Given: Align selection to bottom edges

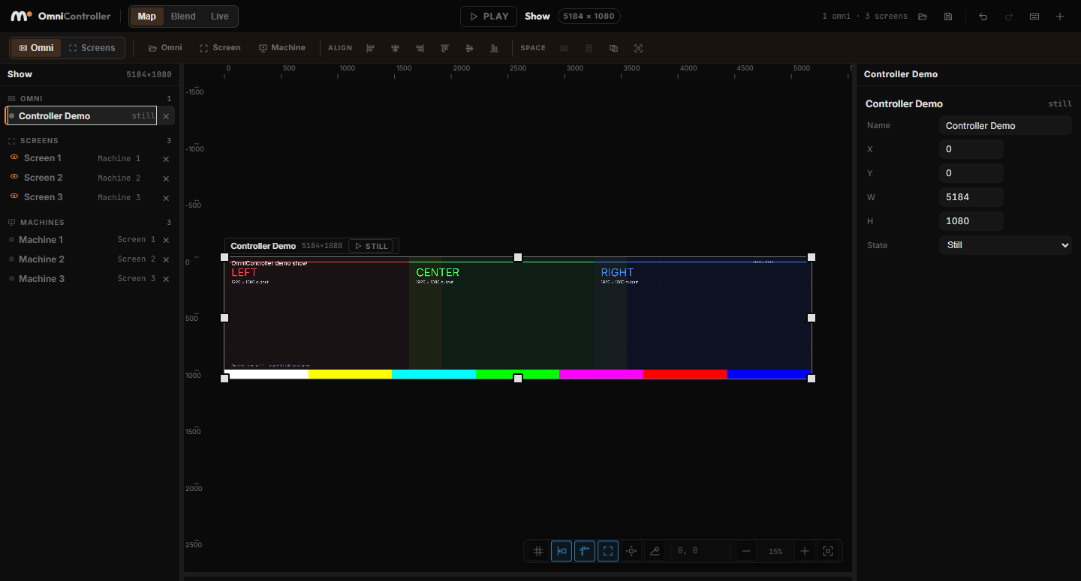Looking at the screenshot, I should click(494, 48).
